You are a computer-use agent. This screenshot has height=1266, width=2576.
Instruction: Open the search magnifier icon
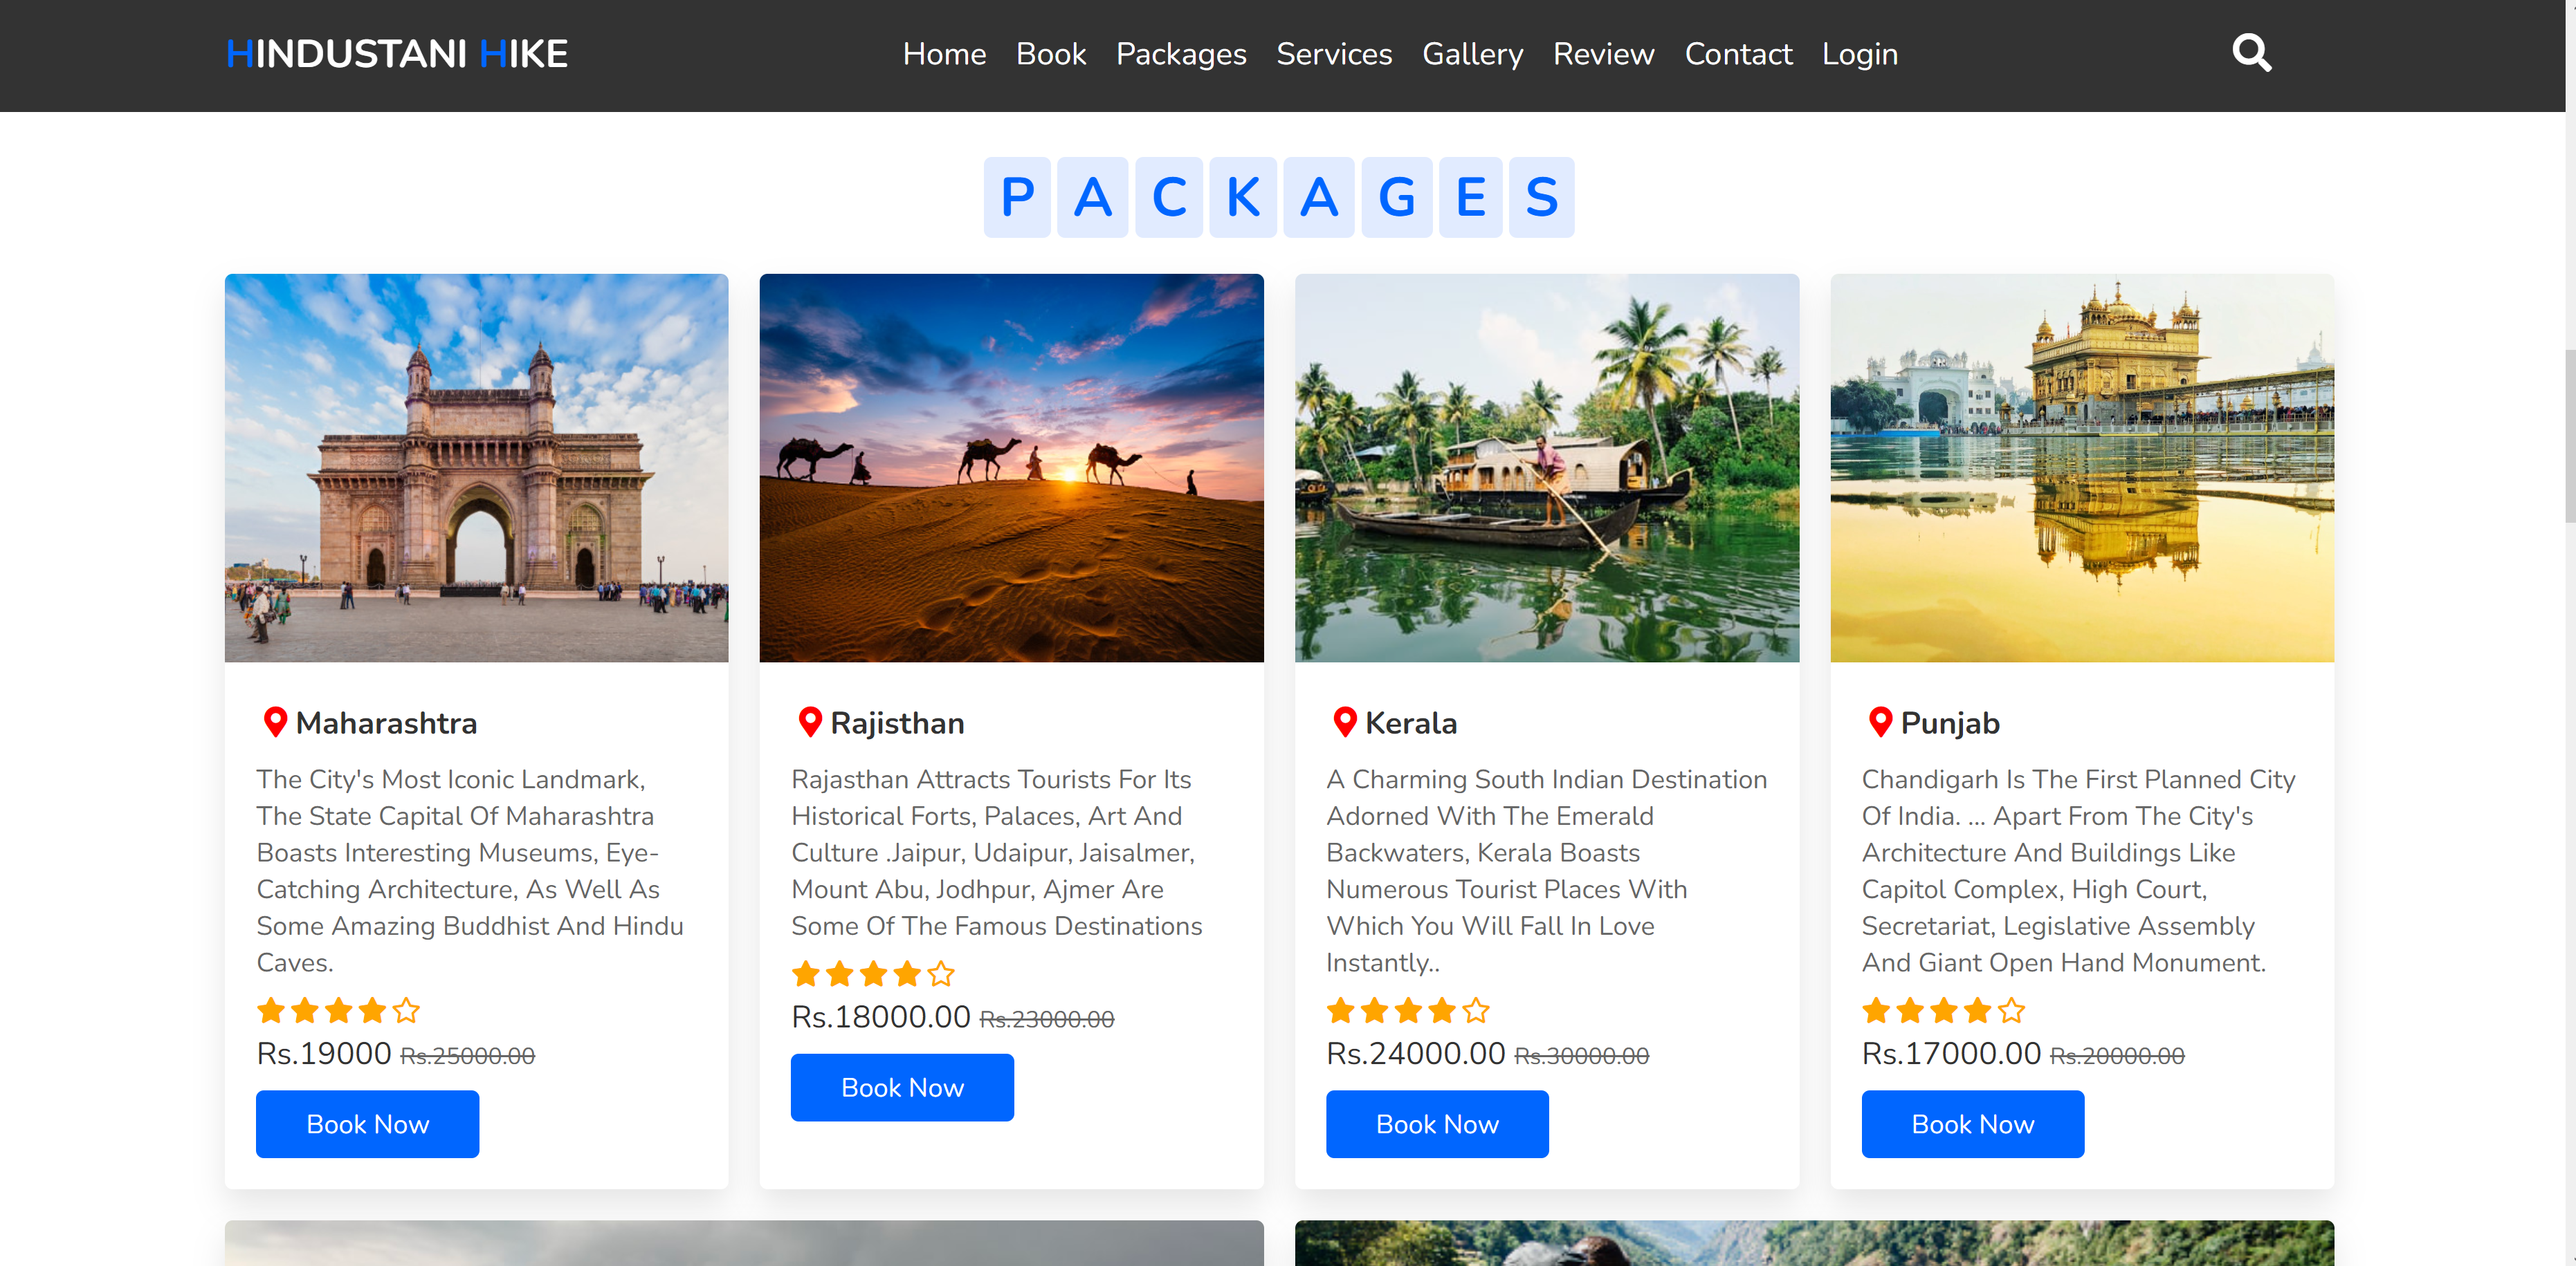click(x=2251, y=53)
